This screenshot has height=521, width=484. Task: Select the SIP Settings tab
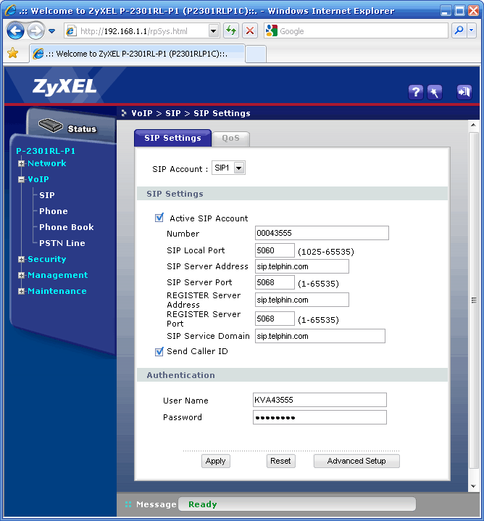pos(172,138)
